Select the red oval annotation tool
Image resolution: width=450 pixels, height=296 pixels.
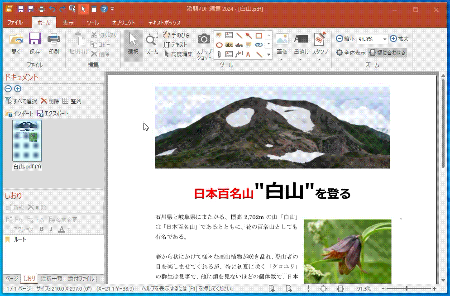pyautogui.click(x=219, y=45)
